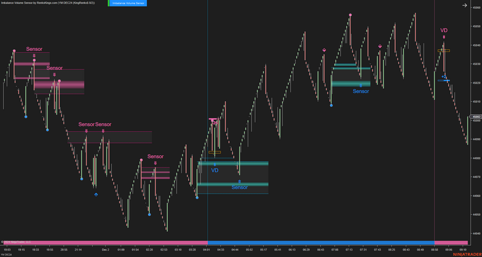Click the current price marker 45002 on axis
The image size is (482, 257).
click(476, 117)
